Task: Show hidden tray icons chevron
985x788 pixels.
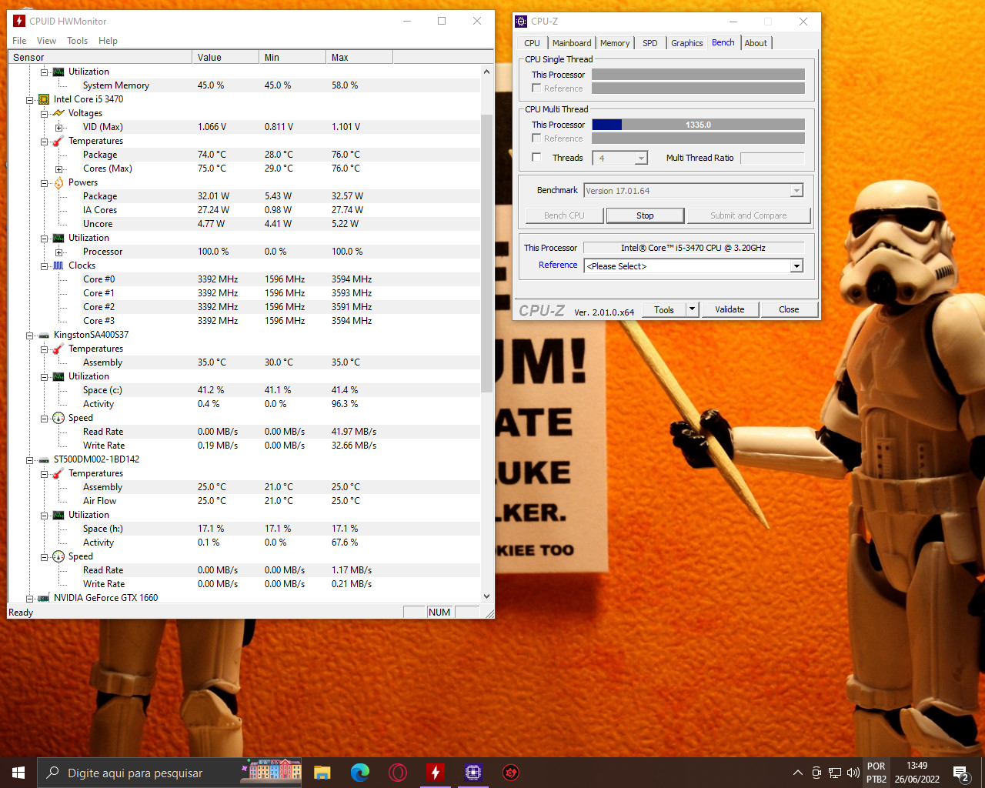Action: pyautogui.click(x=797, y=773)
